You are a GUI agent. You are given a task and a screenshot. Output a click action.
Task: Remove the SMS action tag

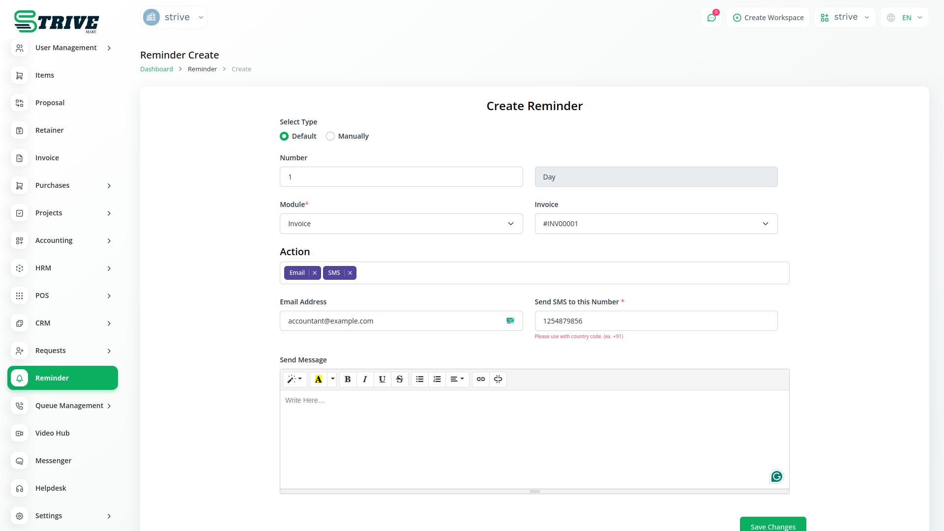(x=350, y=273)
